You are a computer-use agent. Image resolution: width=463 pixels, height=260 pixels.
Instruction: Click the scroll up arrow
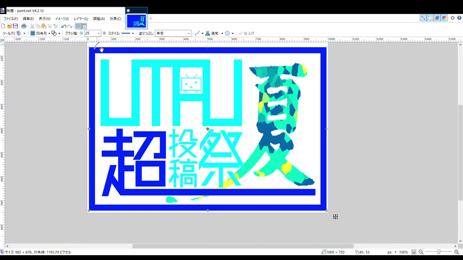(x=460, y=45)
